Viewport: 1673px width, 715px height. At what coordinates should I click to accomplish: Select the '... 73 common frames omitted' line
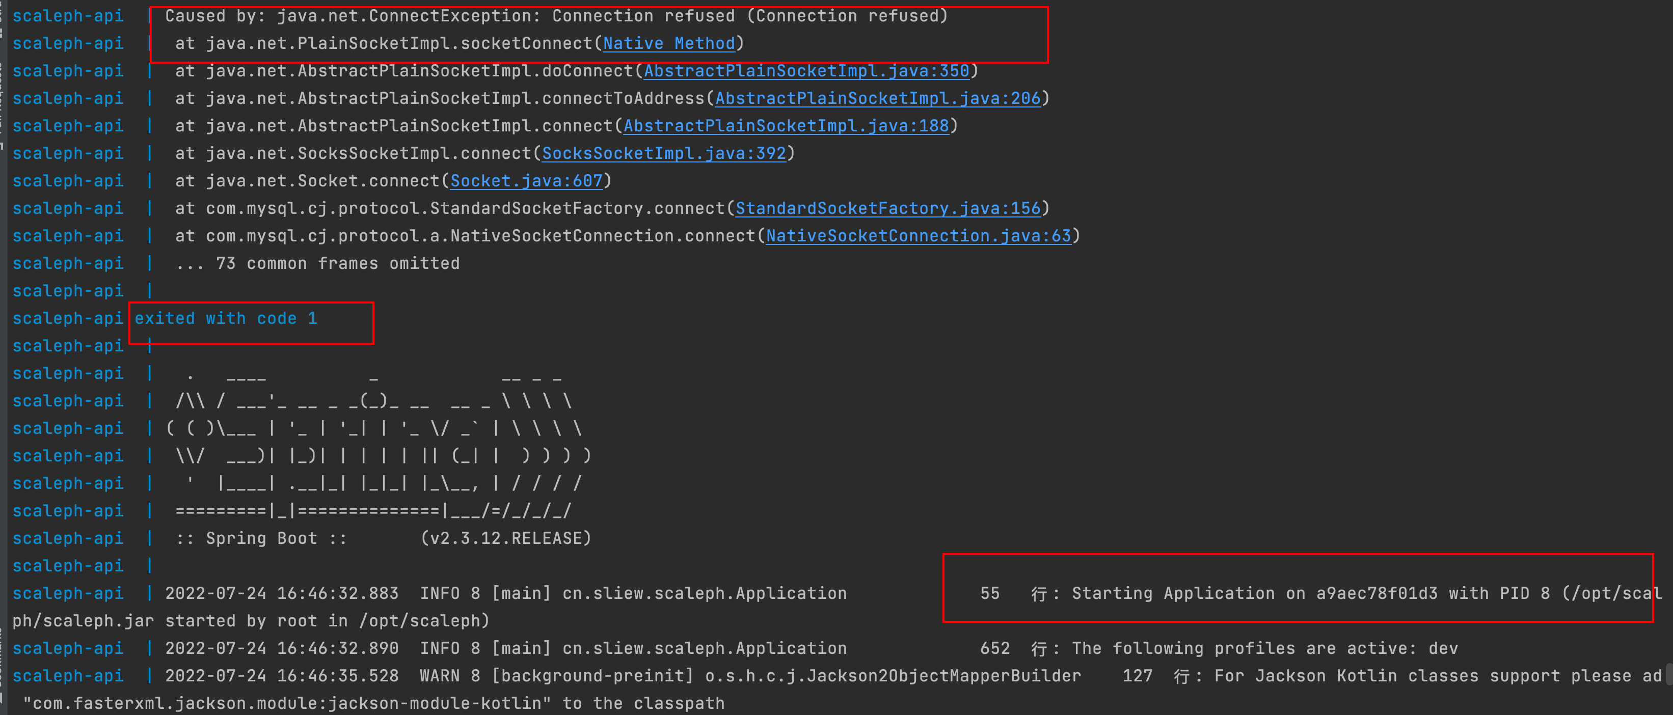point(317,263)
